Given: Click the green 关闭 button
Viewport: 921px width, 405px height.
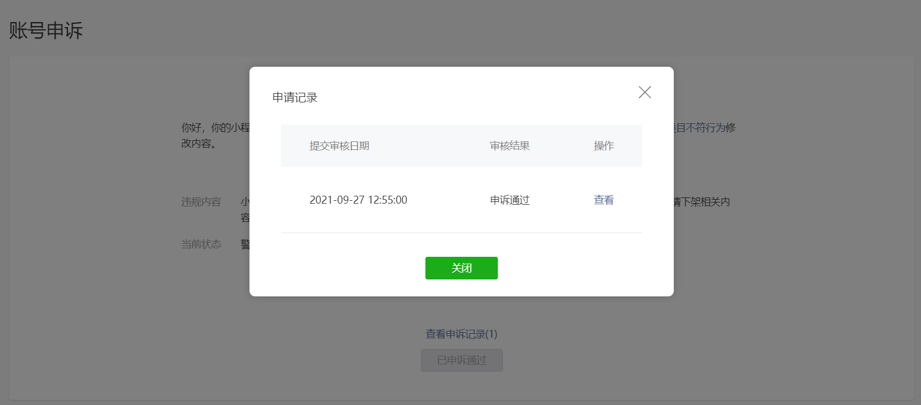Looking at the screenshot, I should tap(462, 268).
